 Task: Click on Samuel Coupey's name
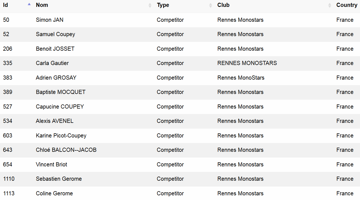point(55,34)
